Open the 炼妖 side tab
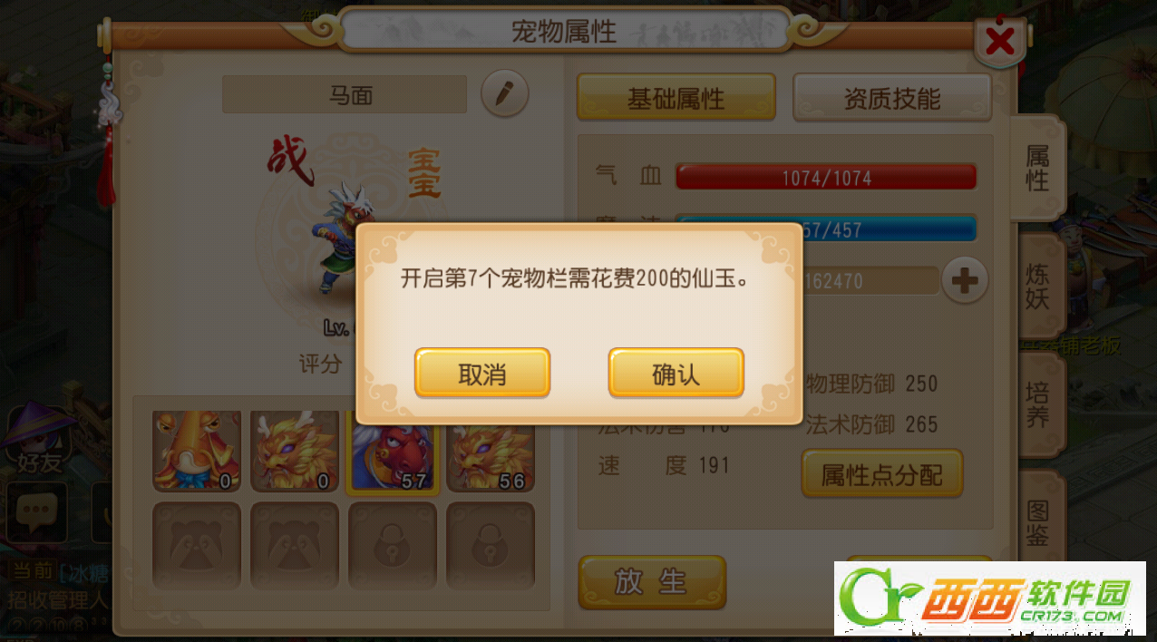The height and width of the screenshot is (642, 1157). click(x=1038, y=287)
